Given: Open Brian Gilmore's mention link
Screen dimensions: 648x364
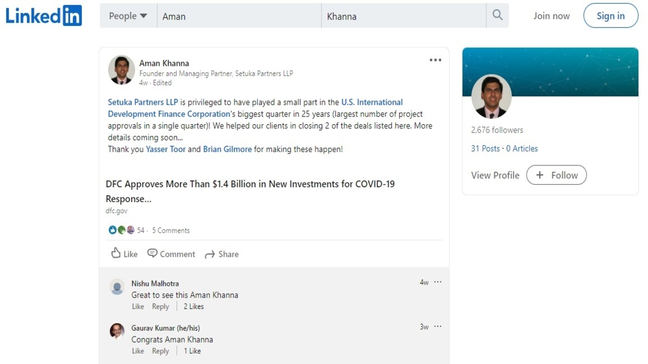Looking at the screenshot, I should [x=227, y=149].
